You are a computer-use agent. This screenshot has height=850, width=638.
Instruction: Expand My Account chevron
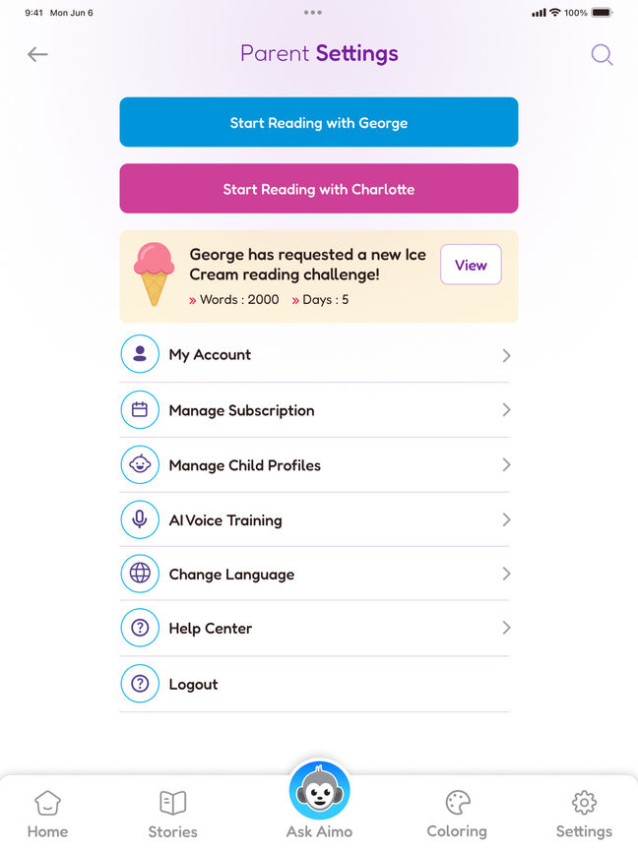click(x=506, y=355)
